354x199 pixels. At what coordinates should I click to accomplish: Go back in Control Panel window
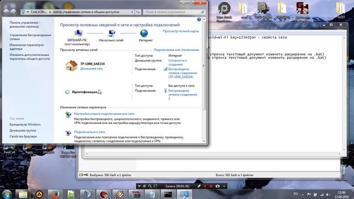6,12
